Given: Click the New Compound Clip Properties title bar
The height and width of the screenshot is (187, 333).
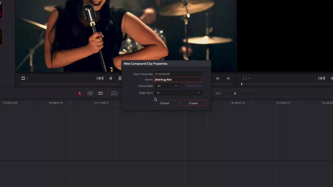Looking at the screenshot, I should click(166, 64).
